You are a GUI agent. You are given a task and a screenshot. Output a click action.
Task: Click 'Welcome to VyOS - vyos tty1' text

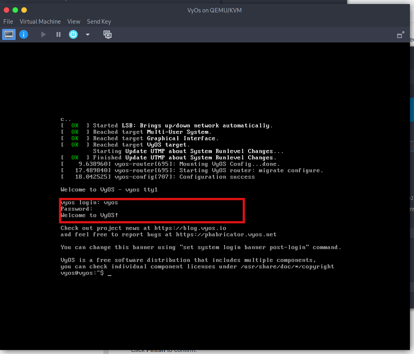pos(109,190)
